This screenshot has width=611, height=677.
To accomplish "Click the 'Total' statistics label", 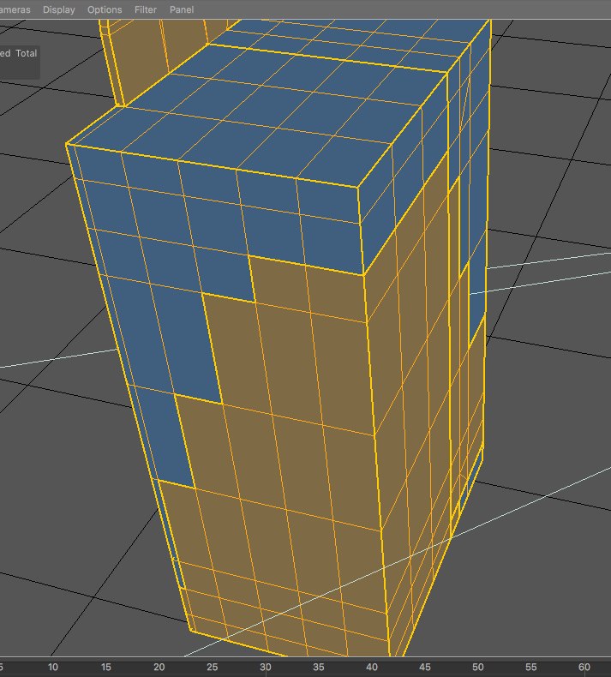I will (x=27, y=53).
